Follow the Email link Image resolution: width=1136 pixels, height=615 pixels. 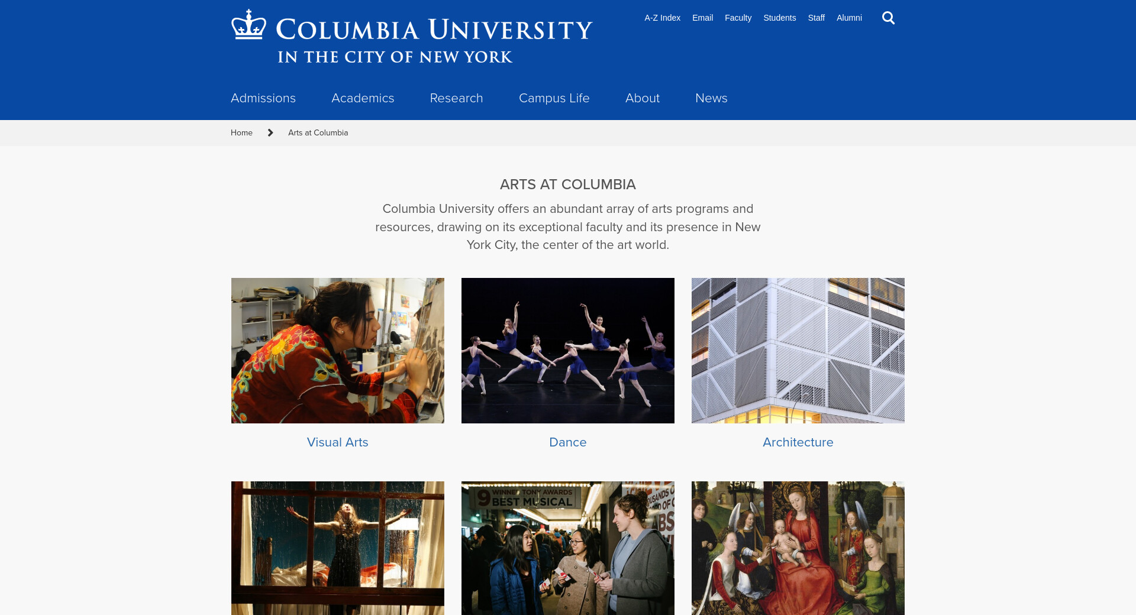click(x=702, y=18)
